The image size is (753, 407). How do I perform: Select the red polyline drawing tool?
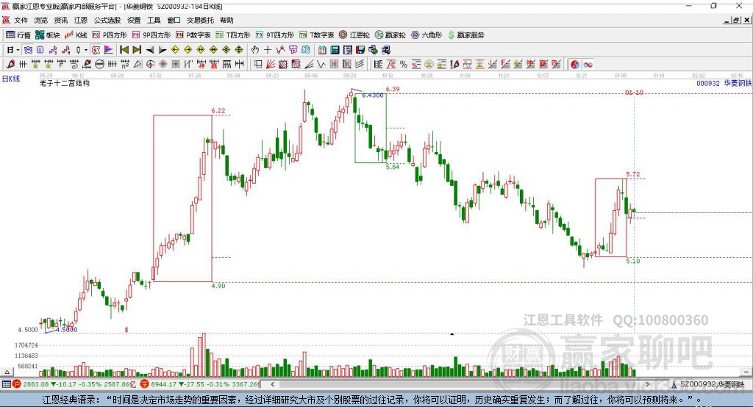[280, 50]
